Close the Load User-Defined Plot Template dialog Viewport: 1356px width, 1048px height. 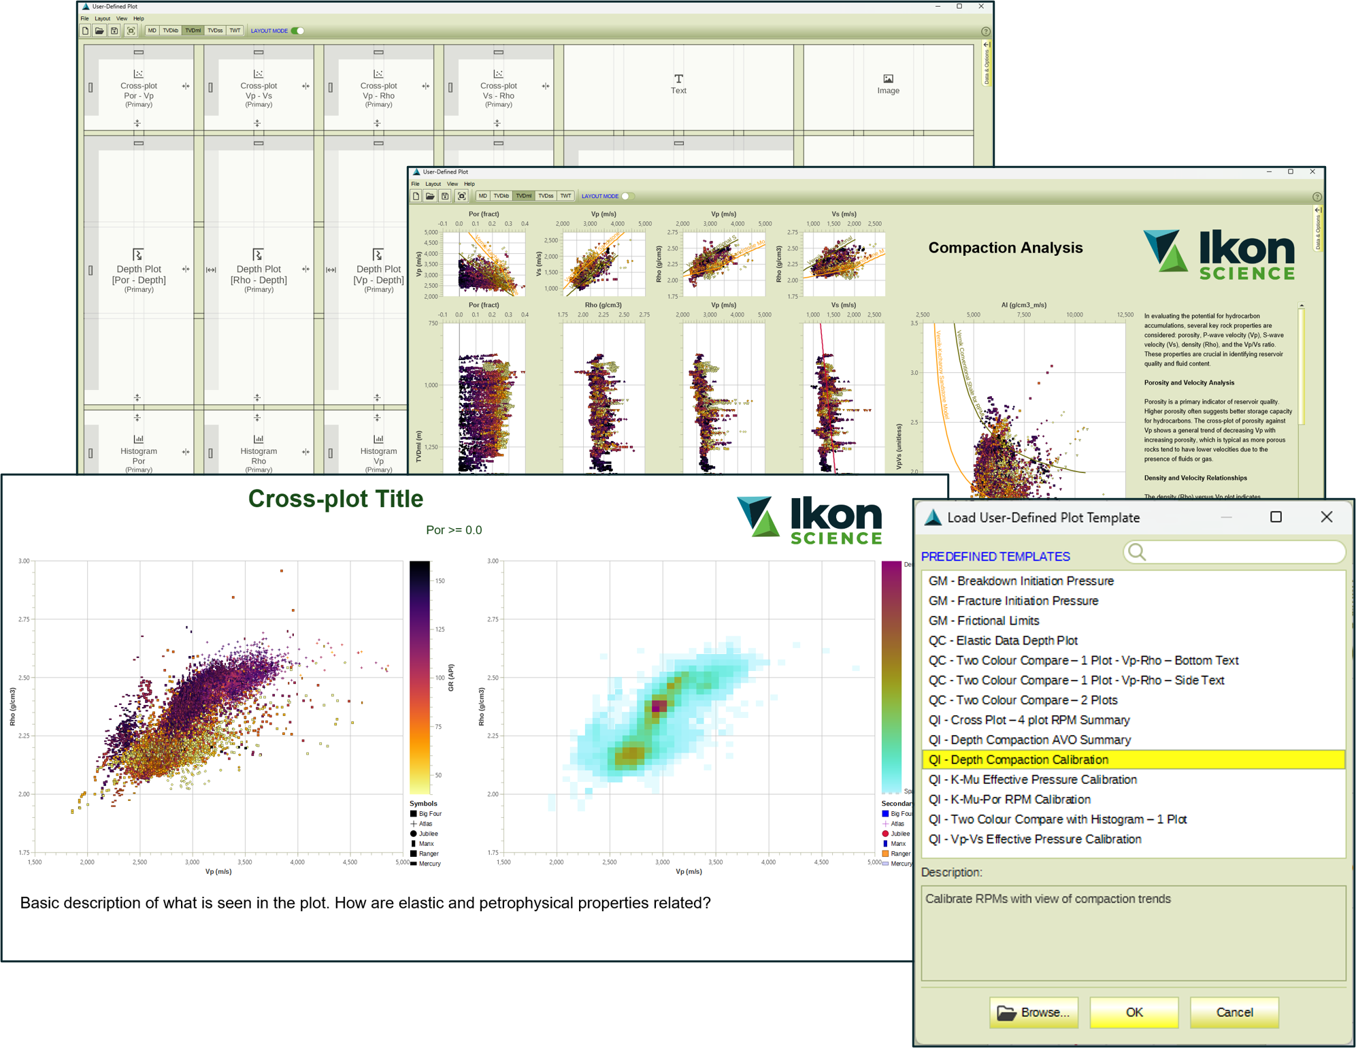click(x=1326, y=517)
